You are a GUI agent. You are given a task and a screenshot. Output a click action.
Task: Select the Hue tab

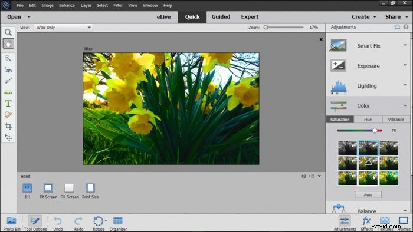click(x=368, y=120)
